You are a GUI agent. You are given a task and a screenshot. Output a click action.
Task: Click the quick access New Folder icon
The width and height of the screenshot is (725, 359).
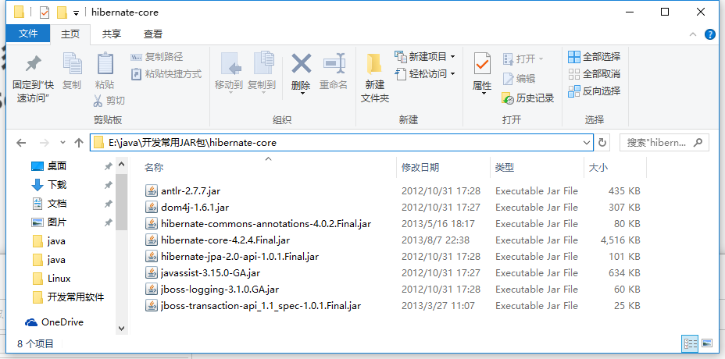click(x=62, y=12)
